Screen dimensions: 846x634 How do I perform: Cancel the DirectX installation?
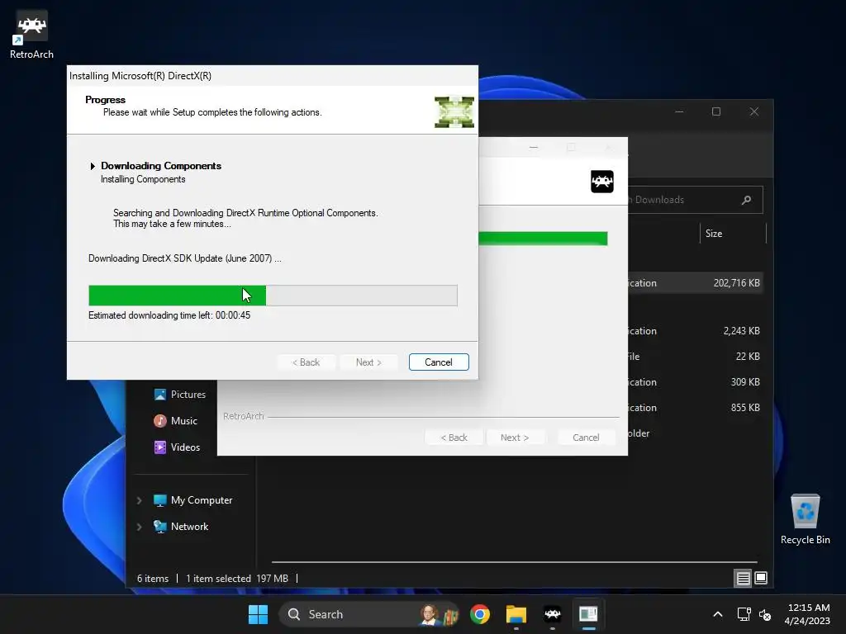439,362
